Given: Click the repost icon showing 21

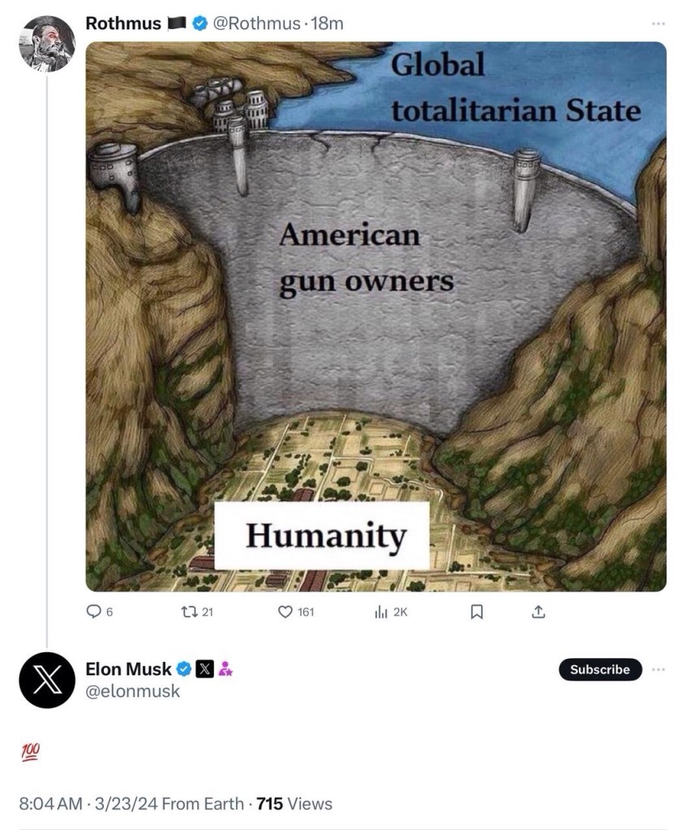Looking at the screenshot, I should (189, 612).
